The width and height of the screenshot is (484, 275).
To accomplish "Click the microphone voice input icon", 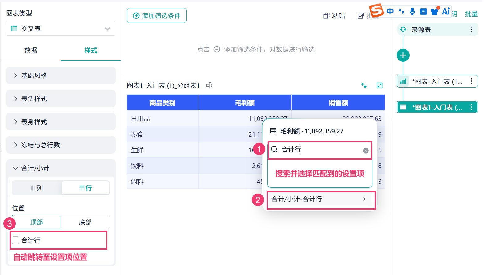I will (x=412, y=11).
